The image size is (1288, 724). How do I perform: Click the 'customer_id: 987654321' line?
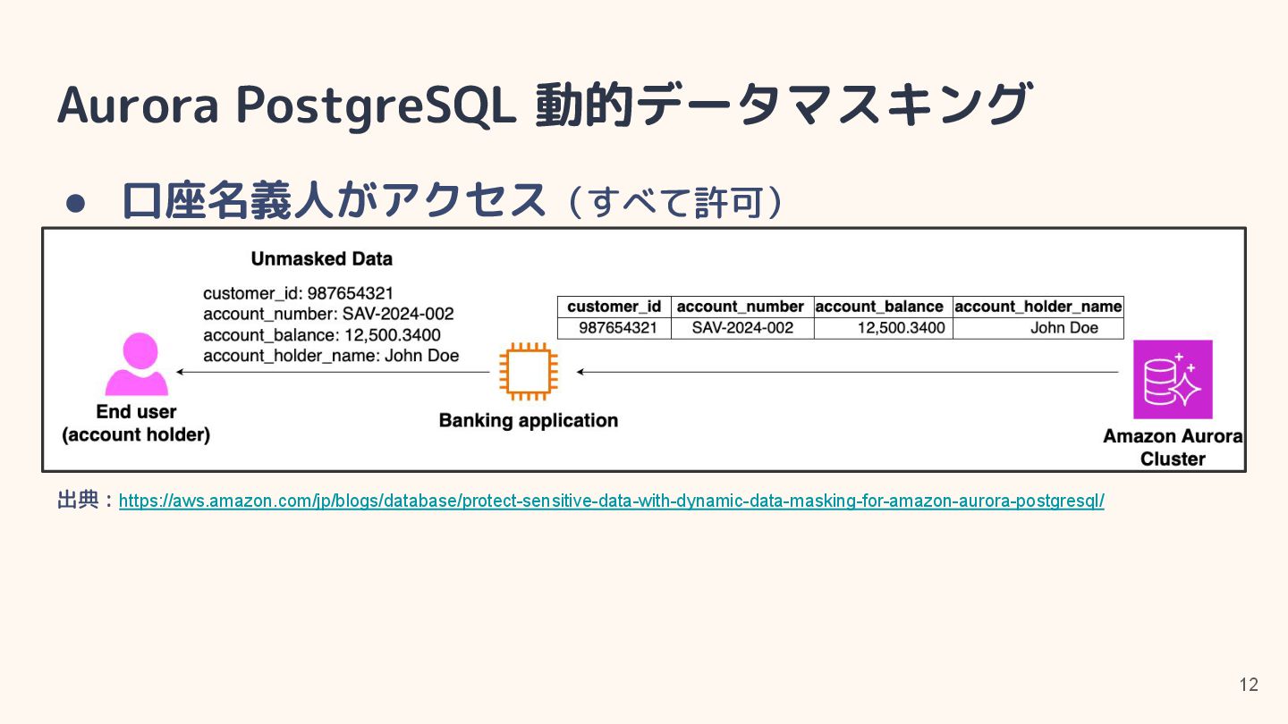[x=298, y=293]
